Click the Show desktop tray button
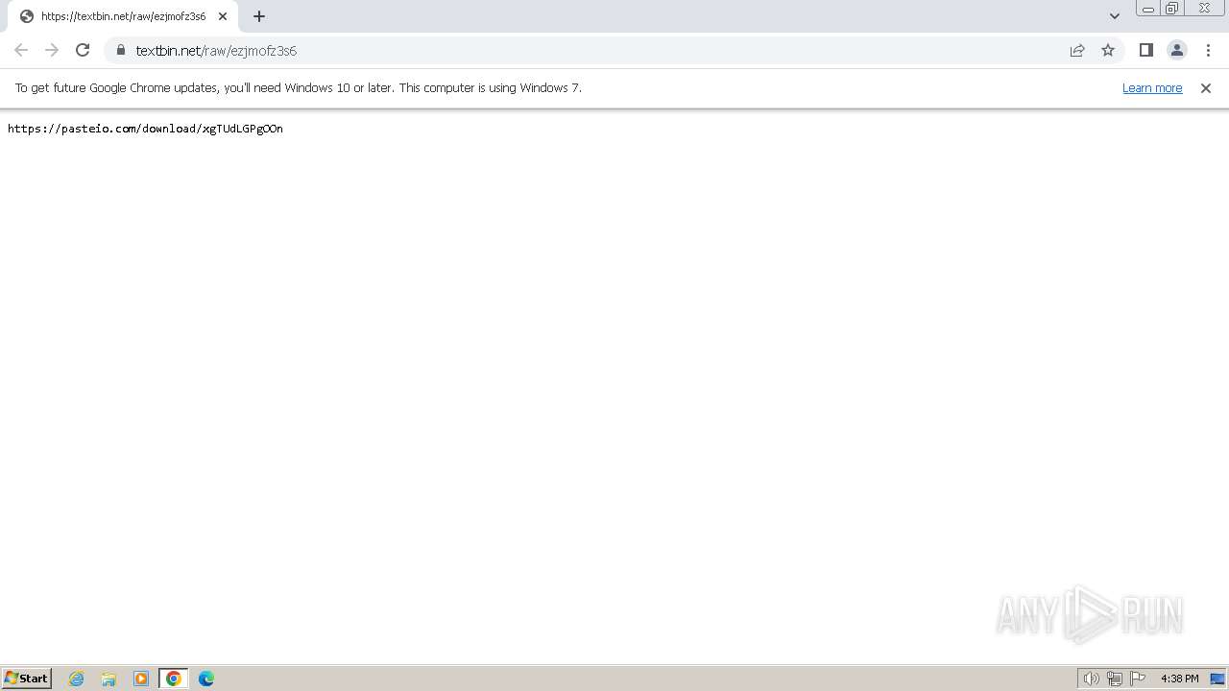 pyautogui.click(x=1218, y=679)
